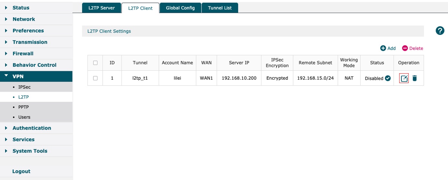This screenshot has width=448, height=180.
Task: Open the Tunnel List tab
Action: (220, 8)
